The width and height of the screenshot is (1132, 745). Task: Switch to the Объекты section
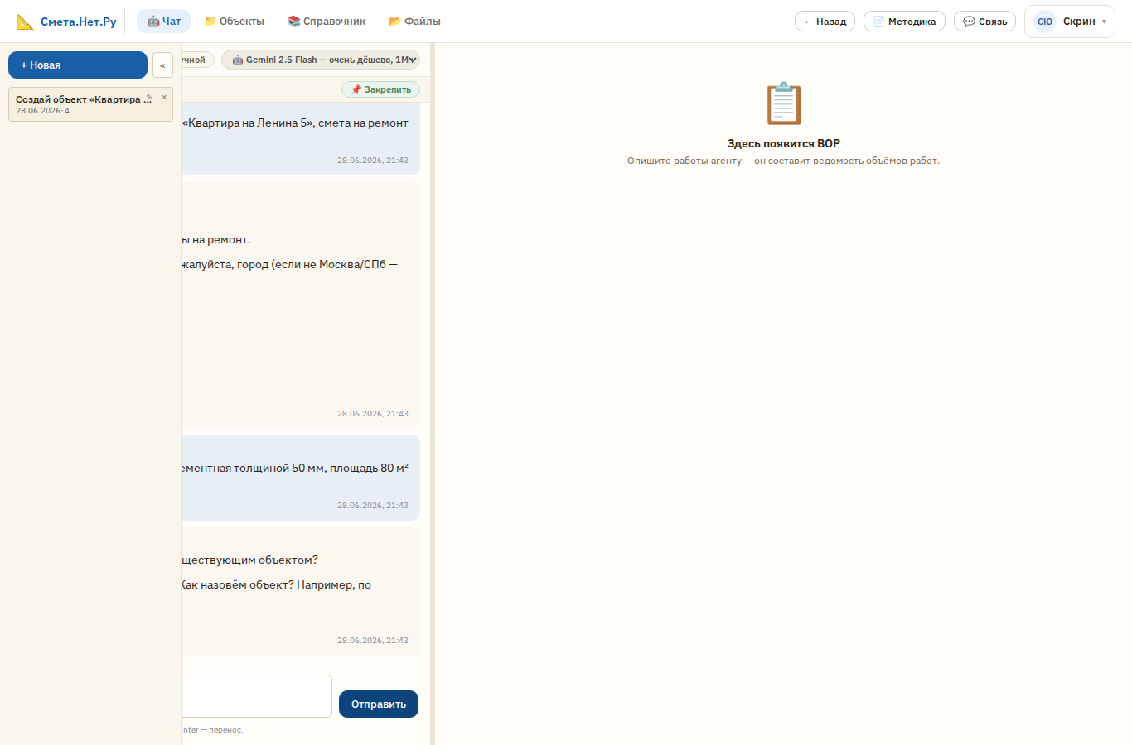(x=235, y=22)
